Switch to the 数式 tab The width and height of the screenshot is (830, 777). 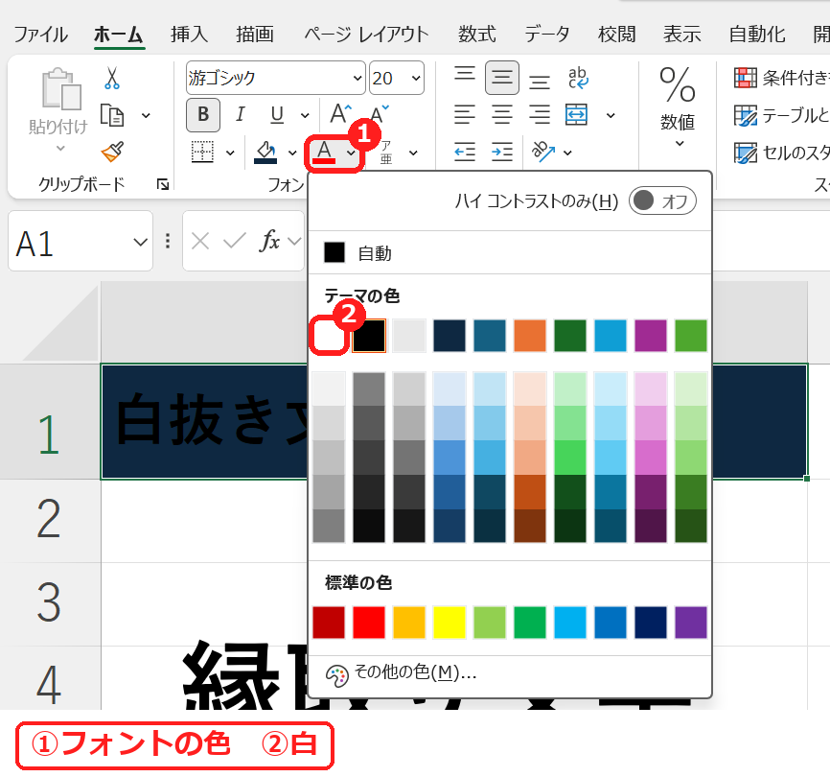(477, 35)
